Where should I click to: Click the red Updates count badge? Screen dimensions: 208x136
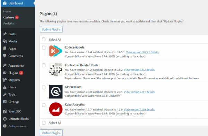coord(17,17)
